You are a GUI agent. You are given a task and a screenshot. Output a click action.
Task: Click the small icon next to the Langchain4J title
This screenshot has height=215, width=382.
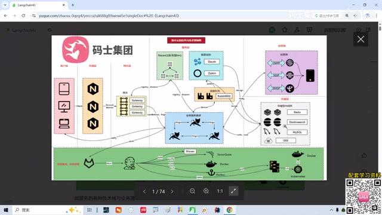50,30
